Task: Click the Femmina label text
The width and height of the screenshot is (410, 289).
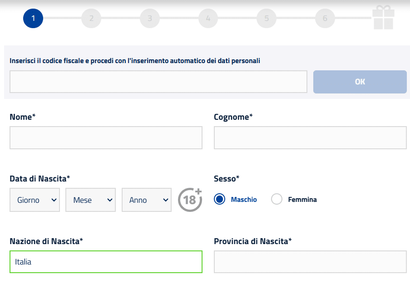Action: coord(302,200)
